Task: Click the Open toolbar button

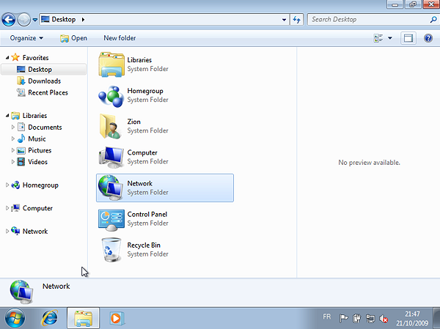Action: pyautogui.click(x=73, y=38)
